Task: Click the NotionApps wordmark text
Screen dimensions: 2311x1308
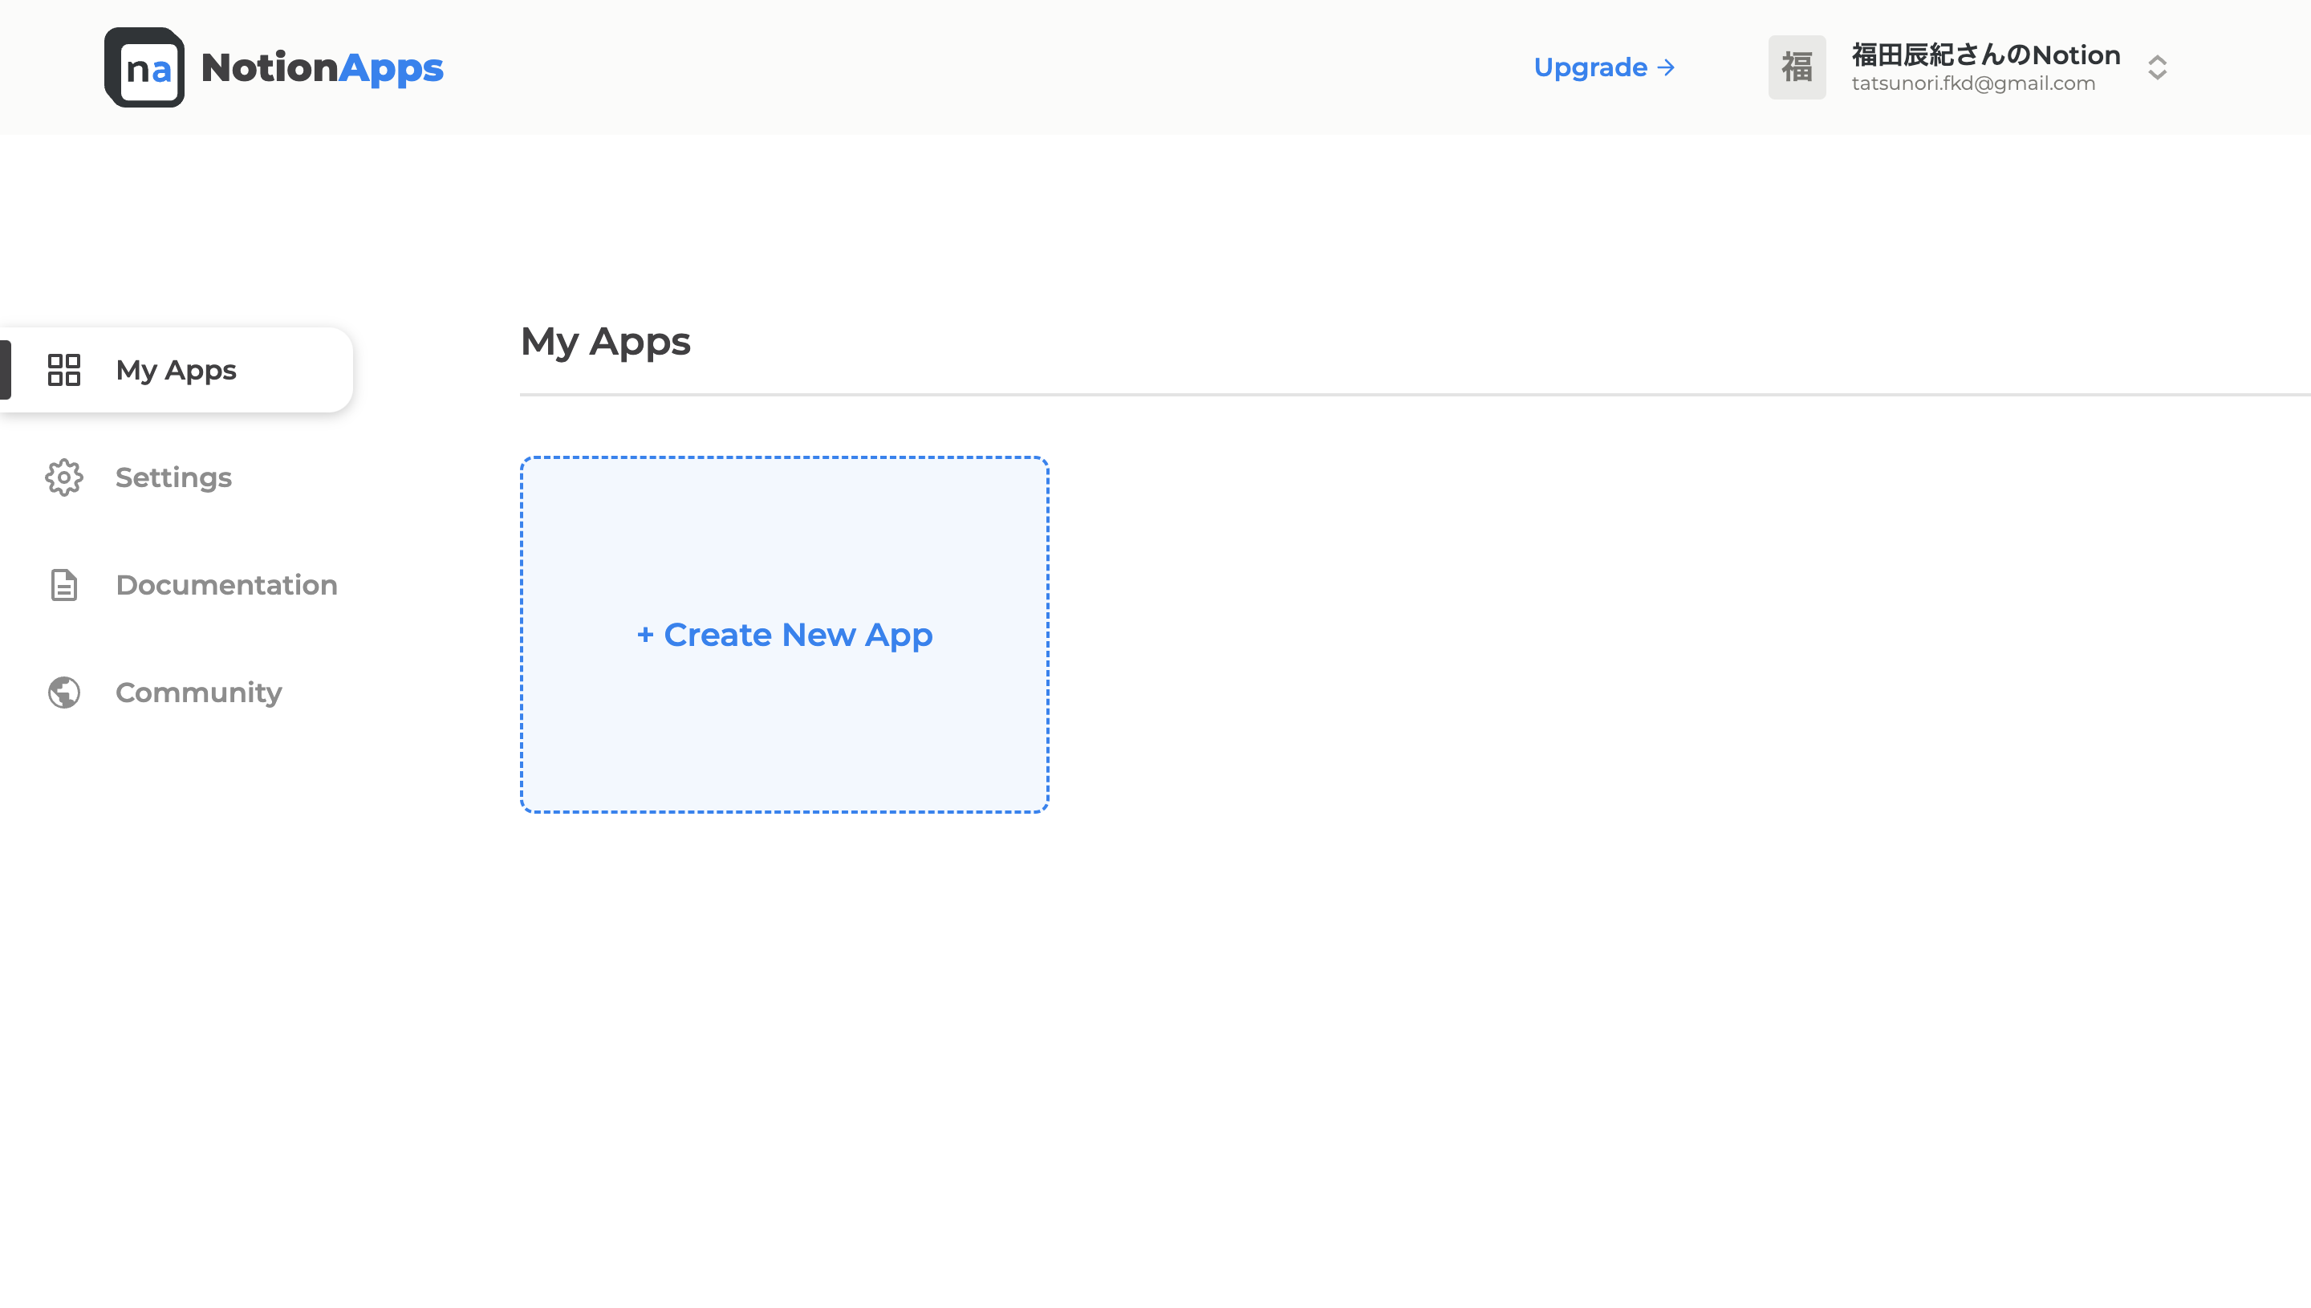Action: tap(322, 67)
